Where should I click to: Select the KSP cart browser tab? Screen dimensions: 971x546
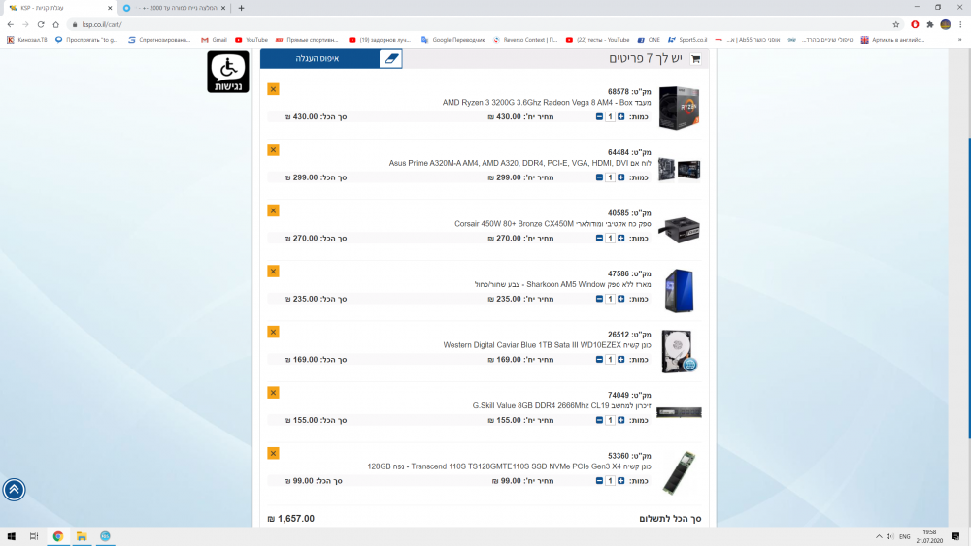(x=59, y=8)
